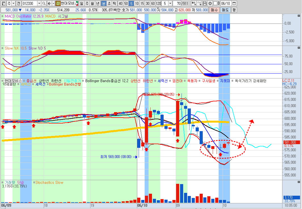The width and height of the screenshot is (302, 209).
Task: Open the calendar date picker icon
Action: (234, 3)
